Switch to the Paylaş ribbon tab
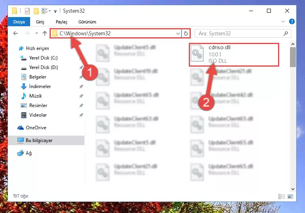 tap(61, 22)
